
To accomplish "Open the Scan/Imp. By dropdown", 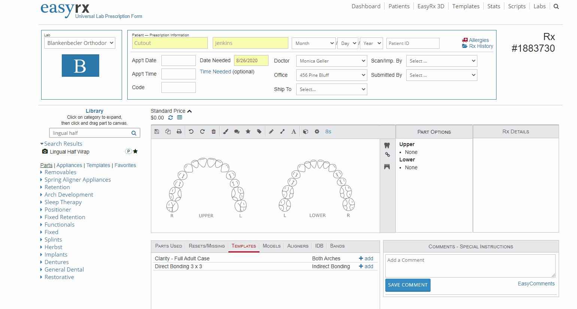I will pyautogui.click(x=442, y=61).
